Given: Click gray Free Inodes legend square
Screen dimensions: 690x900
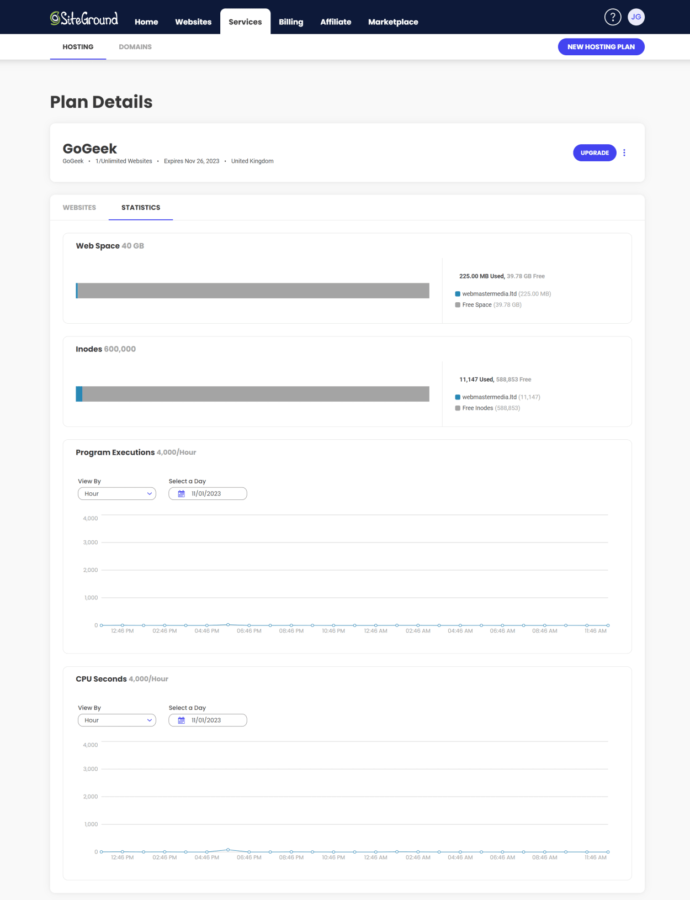Looking at the screenshot, I should pos(458,408).
